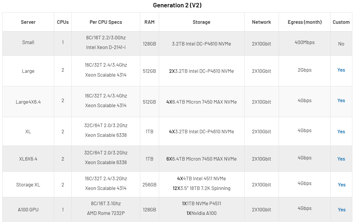The image size is (355, 224).
Task: Open the Yes link for Large4X6.4 server
Action: (341, 100)
